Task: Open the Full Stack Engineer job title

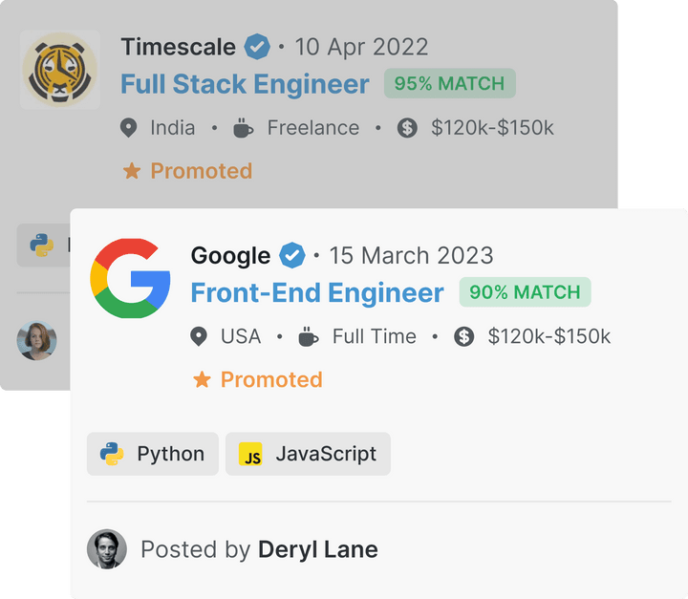Action: [x=245, y=84]
